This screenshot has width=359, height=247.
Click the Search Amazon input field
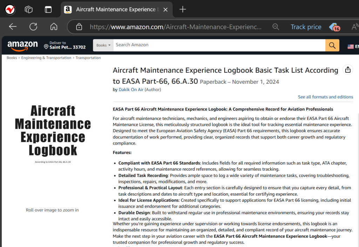pos(219,45)
